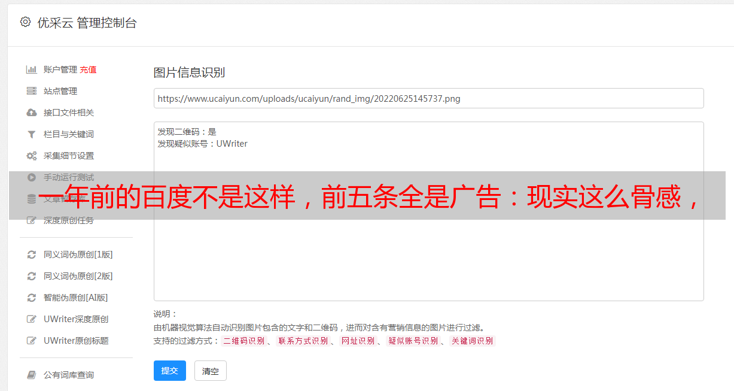Click the edit icon for UWriter原创标题
Image resolution: width=734 pixels, height=391 pixels.
pyautogui.click(x=32, y=341)
